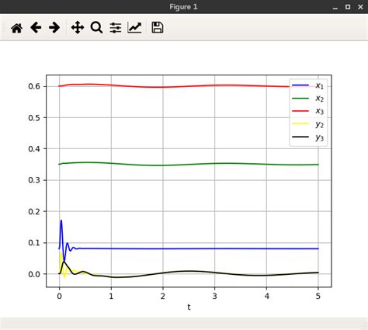The height and width of the screenshot is (330, 368).
Task: Click the red x3 line sample in legend
Action: coord(300,111)
